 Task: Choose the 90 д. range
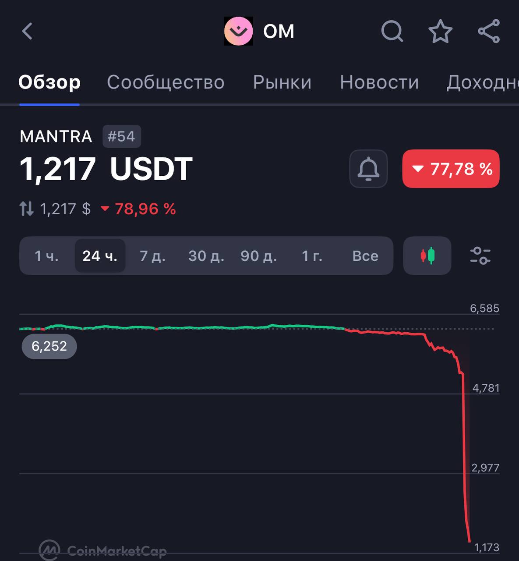coord(259,256)
